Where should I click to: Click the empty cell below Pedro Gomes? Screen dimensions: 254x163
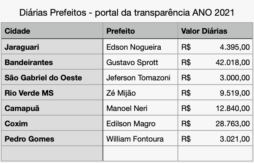(x=52, y=153)
